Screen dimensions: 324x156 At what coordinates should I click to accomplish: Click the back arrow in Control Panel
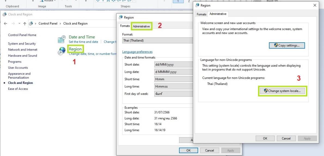tap(6, 23)
